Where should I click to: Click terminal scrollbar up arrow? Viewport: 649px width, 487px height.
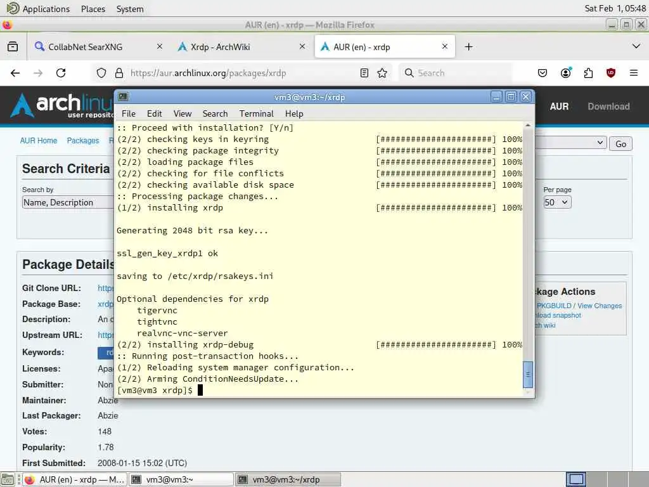pyautogui.click(x=528, y=125)
